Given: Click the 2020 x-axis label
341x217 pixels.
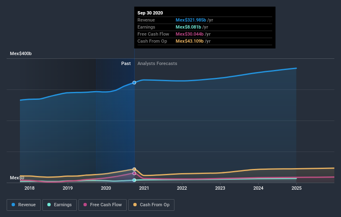Looking at the screenshot, I should [x=106, y=188].
